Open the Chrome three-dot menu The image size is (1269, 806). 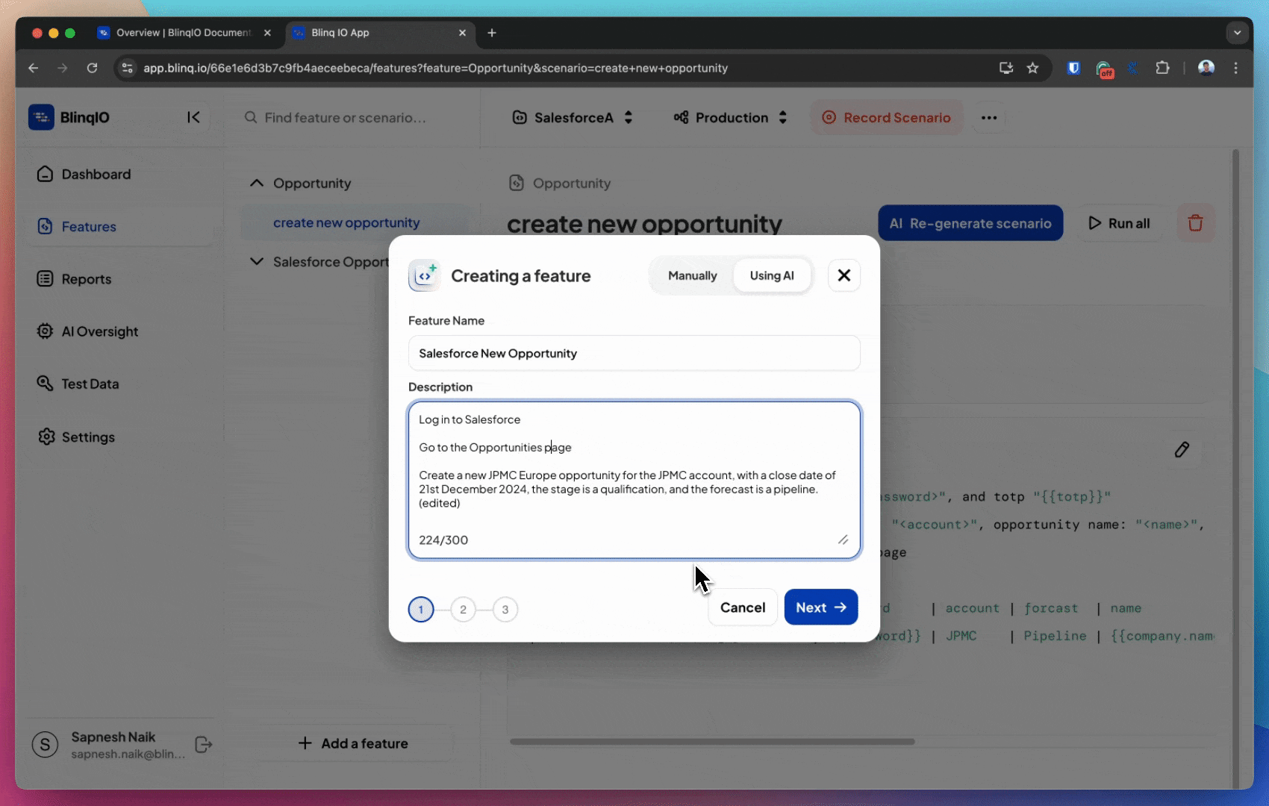[1235, 68]
